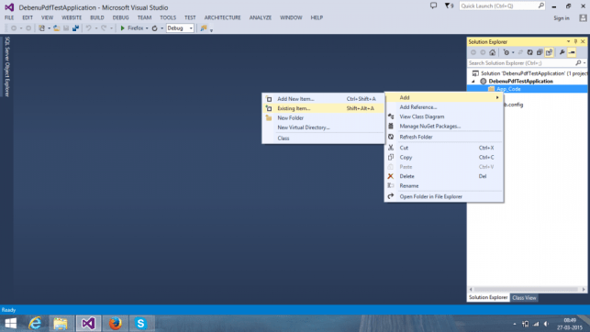Switch to the Class View tab

coord(524,298)
